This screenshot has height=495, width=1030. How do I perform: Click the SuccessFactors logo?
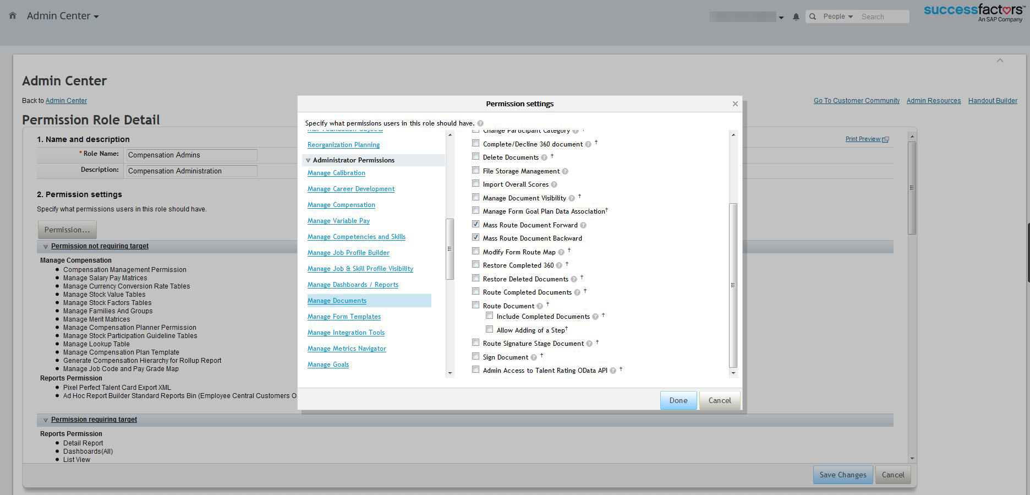tap(973, 12)
